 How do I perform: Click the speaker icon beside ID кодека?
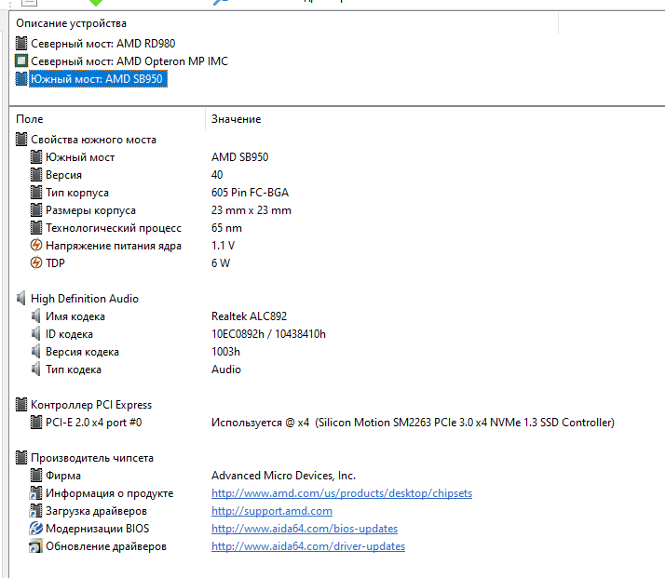[36, 334]
